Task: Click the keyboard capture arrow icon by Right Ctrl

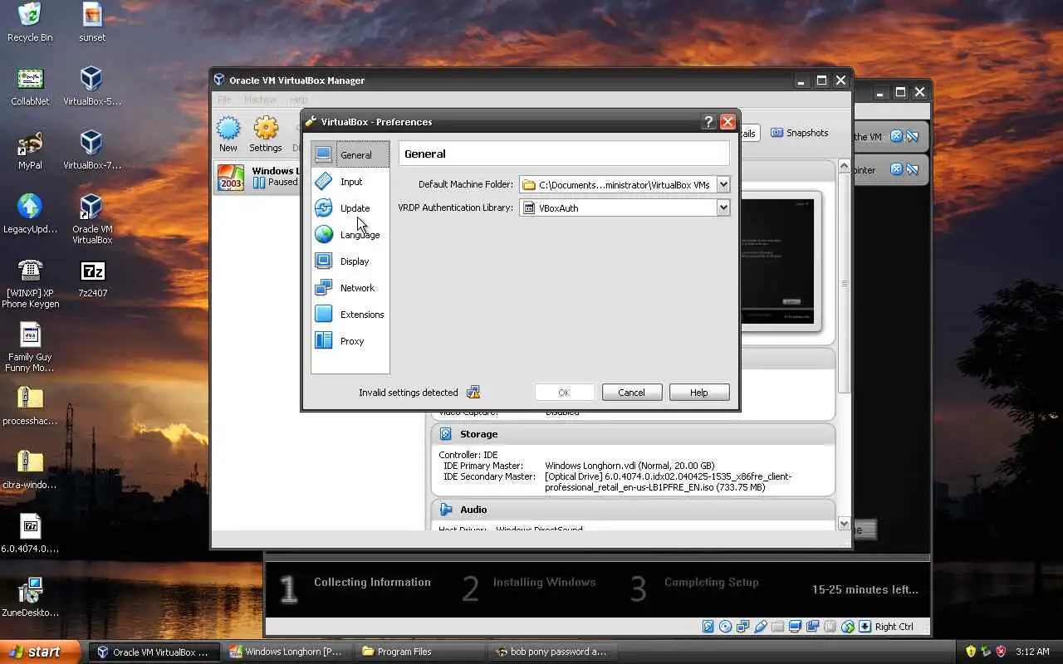Action: [x=865, y=627]
